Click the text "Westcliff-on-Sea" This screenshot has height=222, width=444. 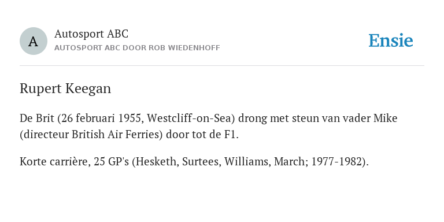pos(189,118)
